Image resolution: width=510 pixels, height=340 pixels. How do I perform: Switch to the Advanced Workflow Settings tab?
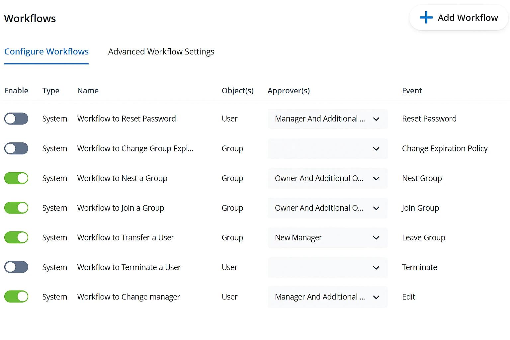click(x=161, y=51)
